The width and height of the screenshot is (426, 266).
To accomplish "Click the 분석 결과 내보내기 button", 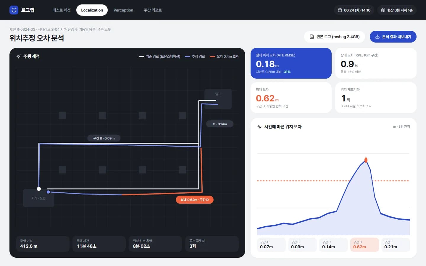I will pos(393,37).
